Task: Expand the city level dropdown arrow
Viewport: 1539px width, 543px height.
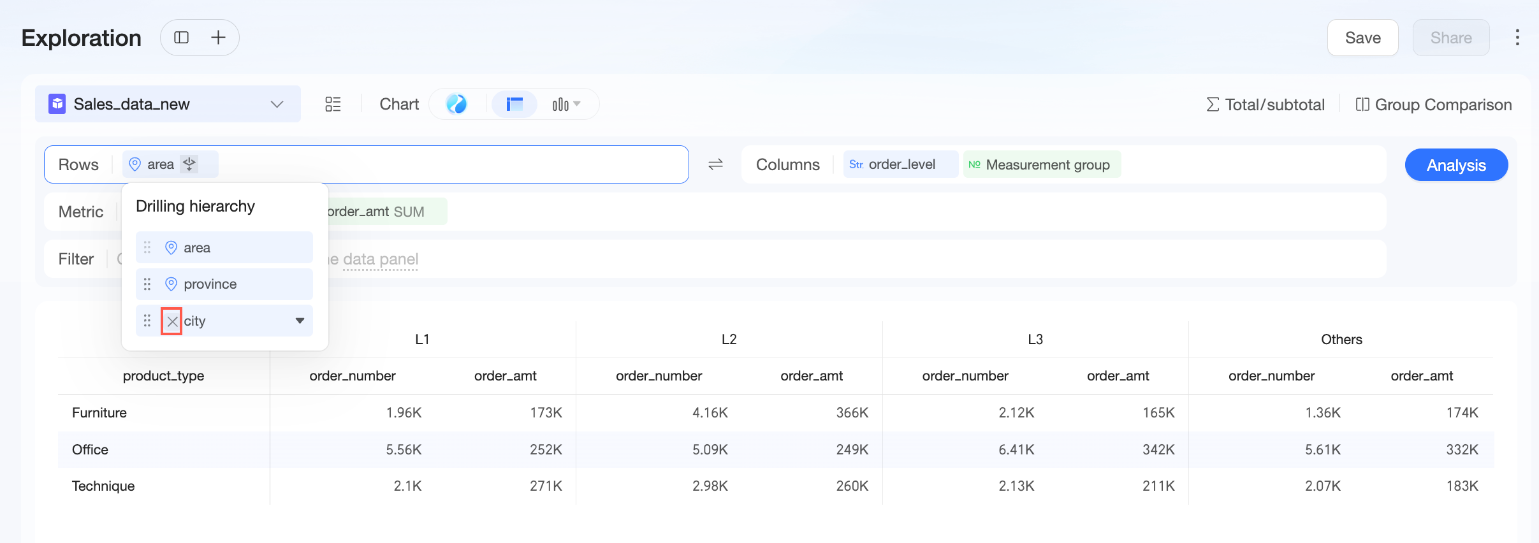Action: point(300,321)
